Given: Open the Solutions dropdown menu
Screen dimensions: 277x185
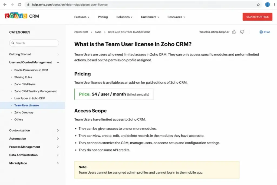Looking at the screenshot, I should point(124,17).
